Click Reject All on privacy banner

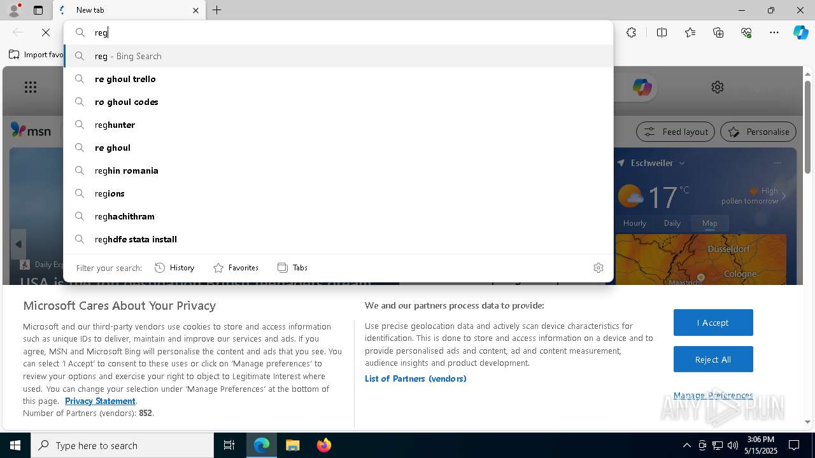tap(713, 359)
